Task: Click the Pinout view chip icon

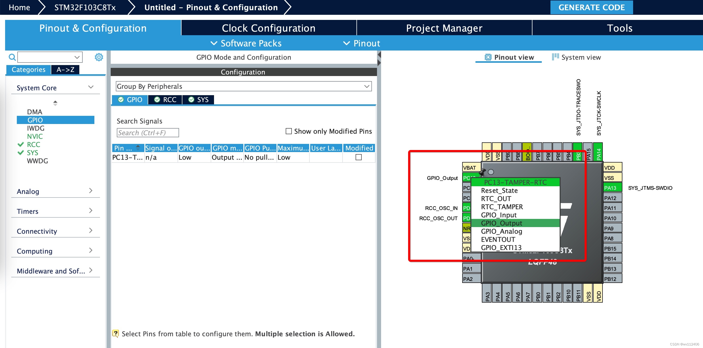Action: coord(488,57)
